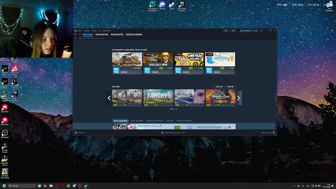
Task: Click Sledovat under Delivery Driver Service
Action: (124, 72)
